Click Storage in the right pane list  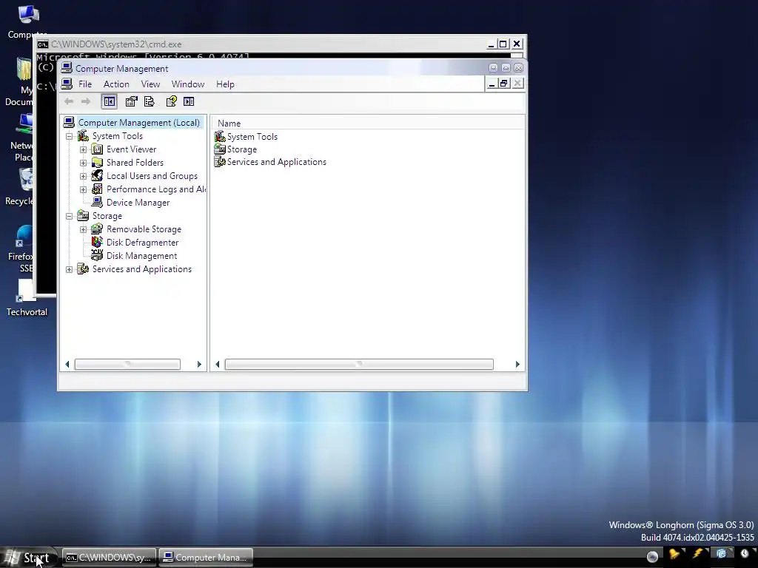242,149
